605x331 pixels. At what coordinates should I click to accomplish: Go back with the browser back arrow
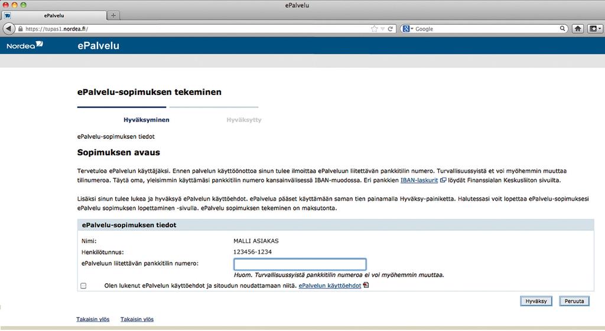click(x=8, y=28)
